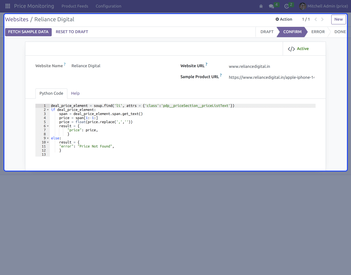Click FETCH SAMPLE DATA button
This screenshot has height=275, width=351.
pos(29,32)
